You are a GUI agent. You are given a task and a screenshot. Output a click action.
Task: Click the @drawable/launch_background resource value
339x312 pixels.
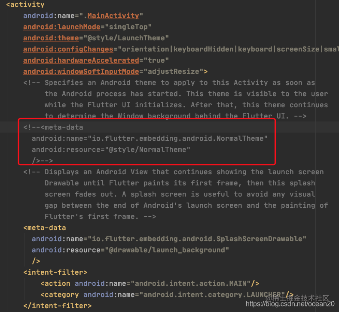click(167, 250)
